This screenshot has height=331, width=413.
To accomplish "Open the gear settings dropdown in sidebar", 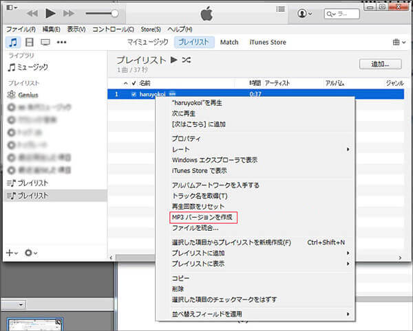I will coord(31,253).
